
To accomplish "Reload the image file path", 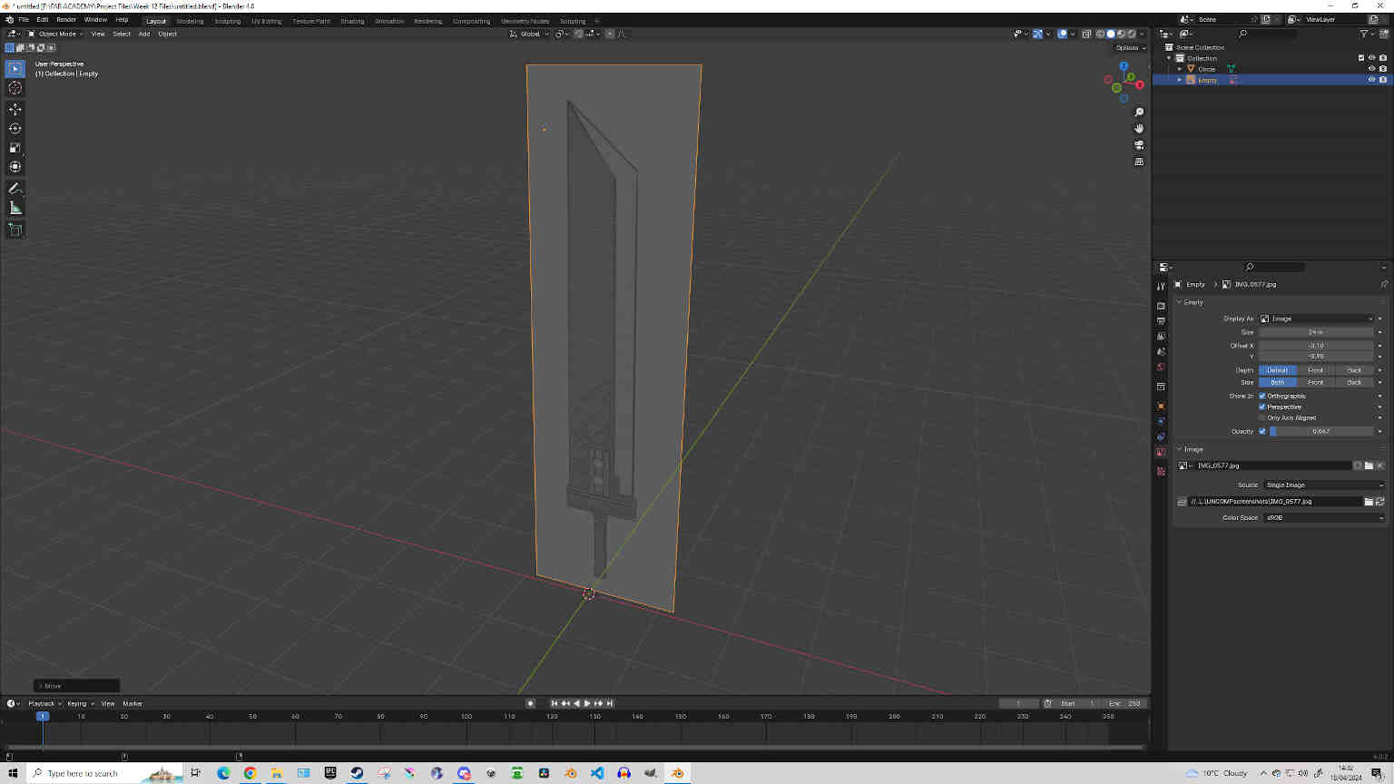I will (1380, 501).
